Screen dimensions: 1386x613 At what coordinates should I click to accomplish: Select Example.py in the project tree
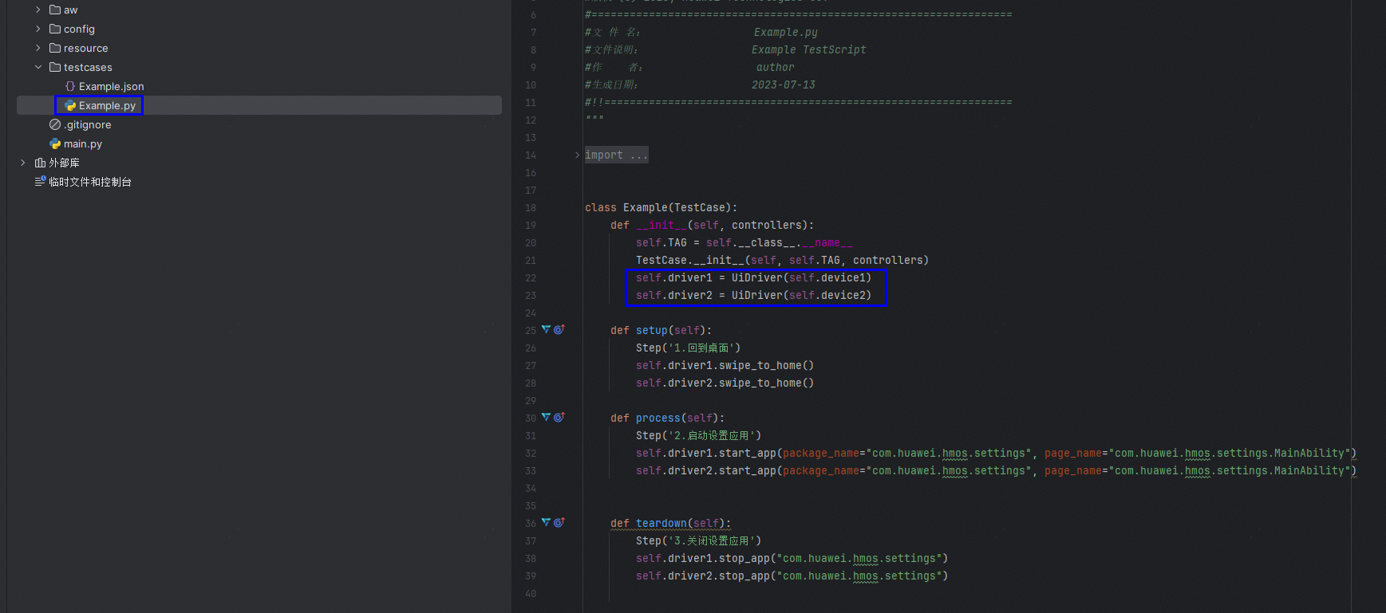coord(107,105)
